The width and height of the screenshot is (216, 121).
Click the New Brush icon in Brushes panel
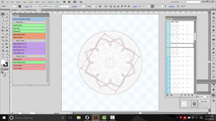pyautogui.click(x=189, y=95)
